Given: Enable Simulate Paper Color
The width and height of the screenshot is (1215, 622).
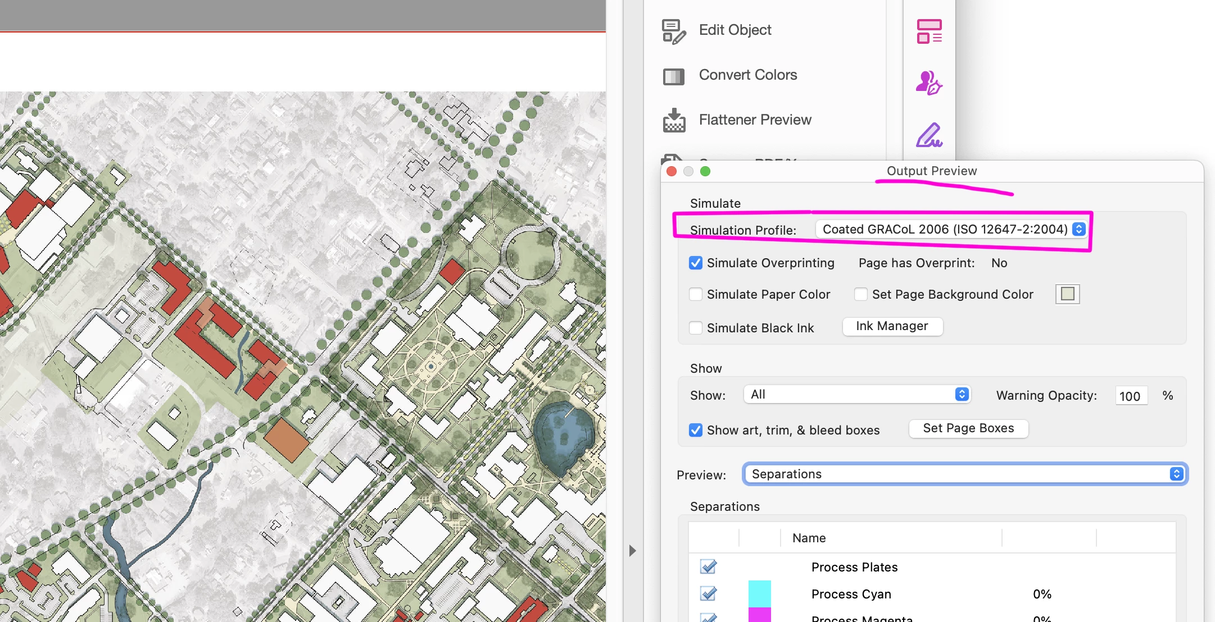Looking at the screenshot, I should point(696,294).
